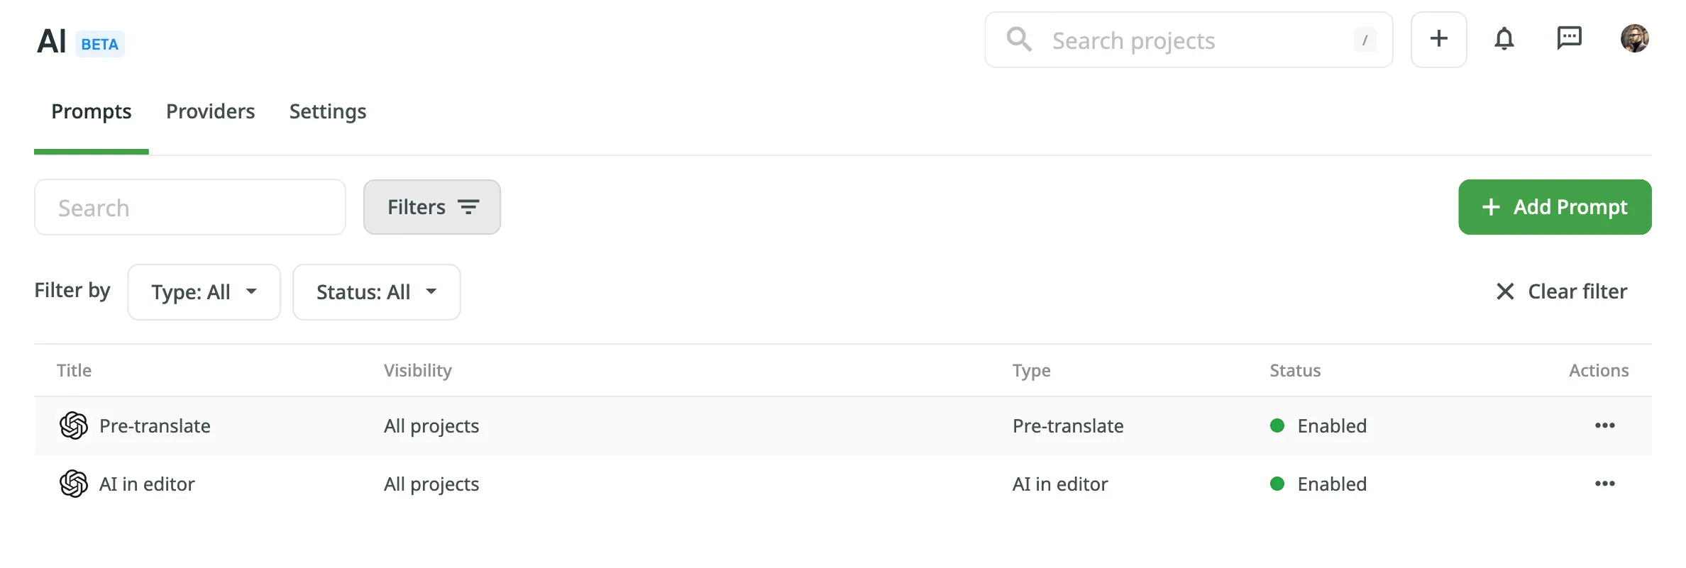Open notifications bell icon
This screenshot has width=1686, height=568.
click(x=1504, y=39)
